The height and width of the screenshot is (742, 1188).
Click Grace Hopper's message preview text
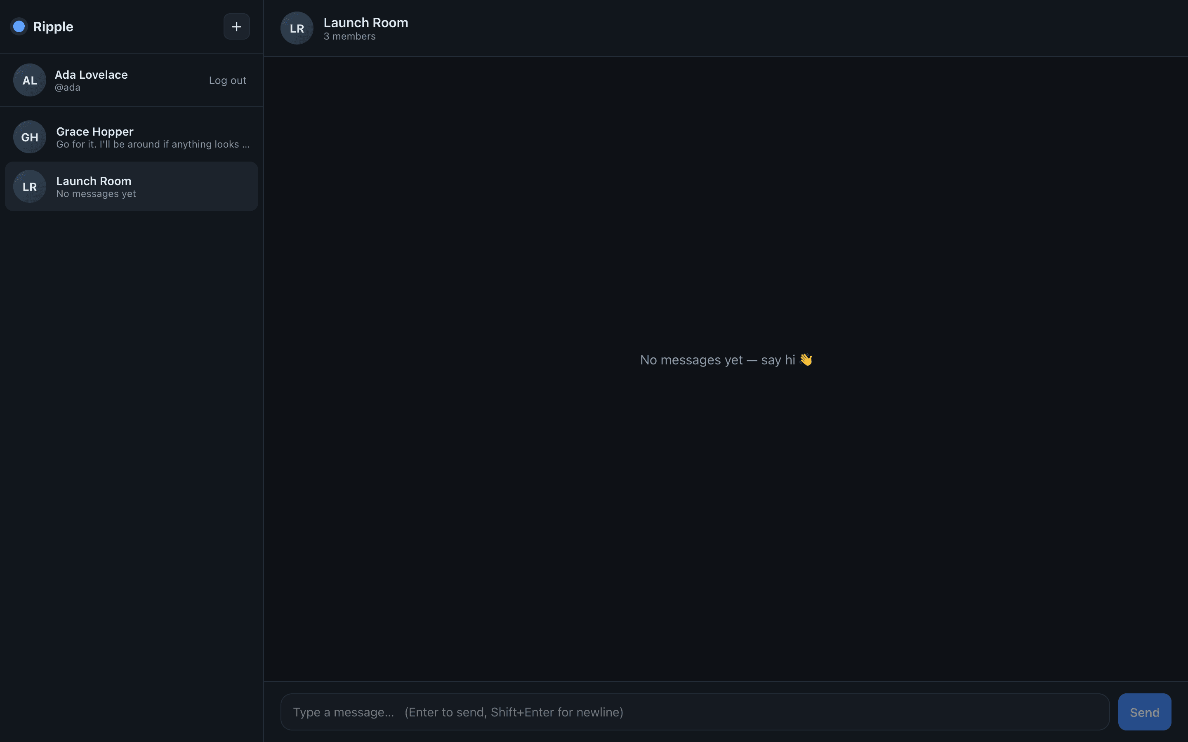coord(153,144)
